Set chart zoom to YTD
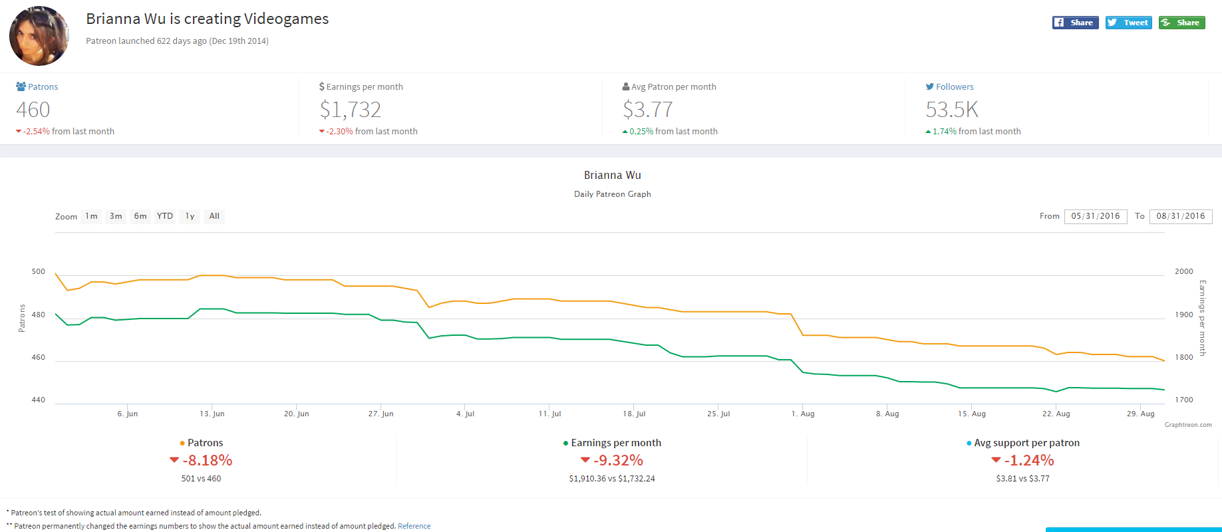This screenshot has height=532, width=1222. pos(165,216)
